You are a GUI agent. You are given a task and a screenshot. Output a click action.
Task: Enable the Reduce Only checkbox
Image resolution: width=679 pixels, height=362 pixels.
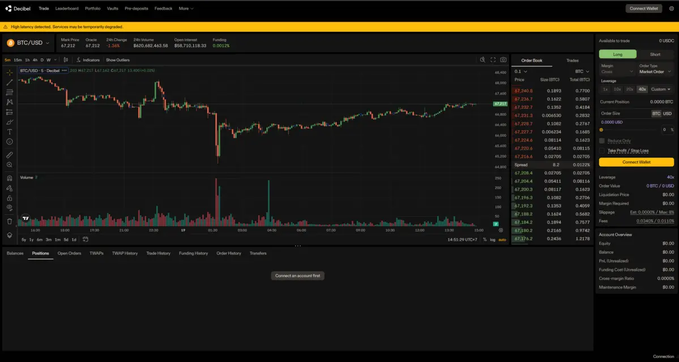[602, 140]
